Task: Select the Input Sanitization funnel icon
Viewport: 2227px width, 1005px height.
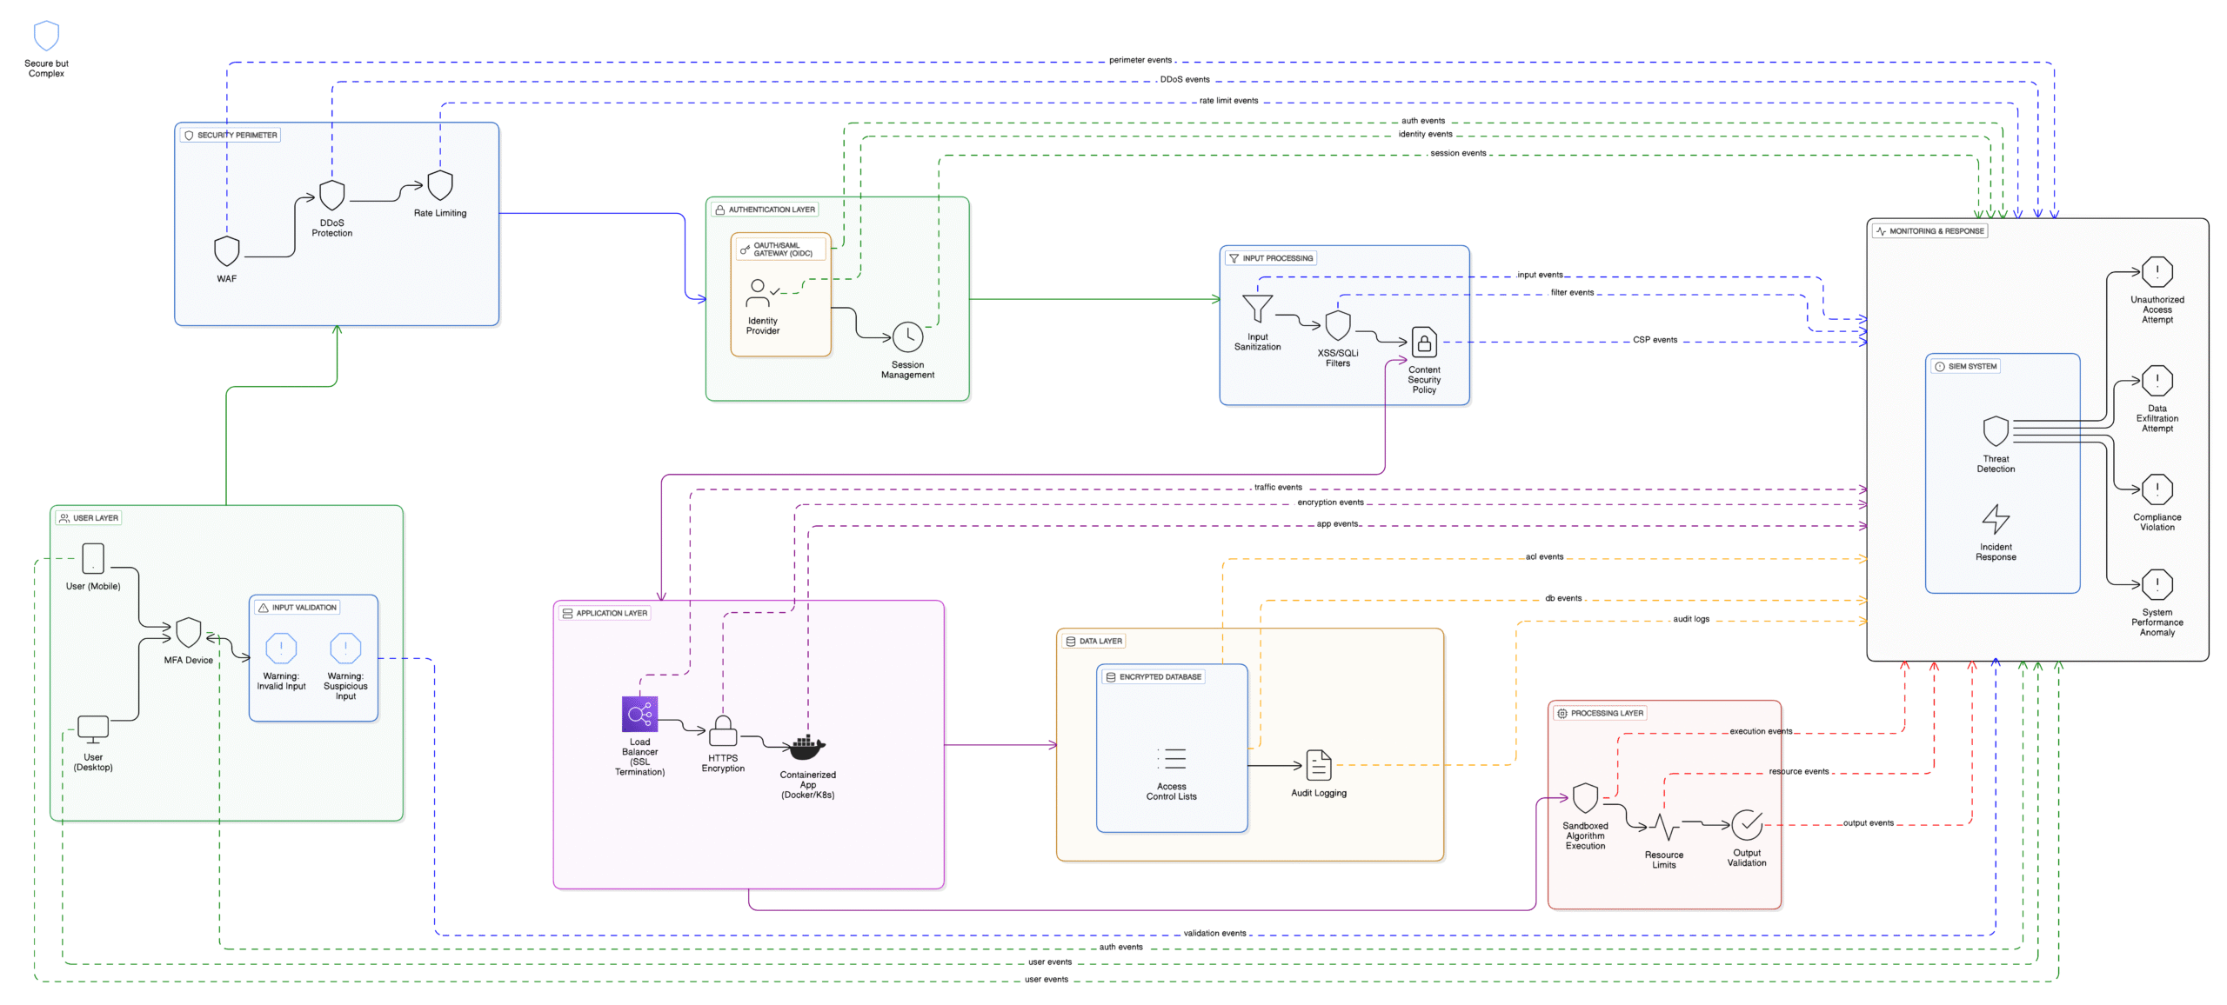Action: coord(1257,309)
